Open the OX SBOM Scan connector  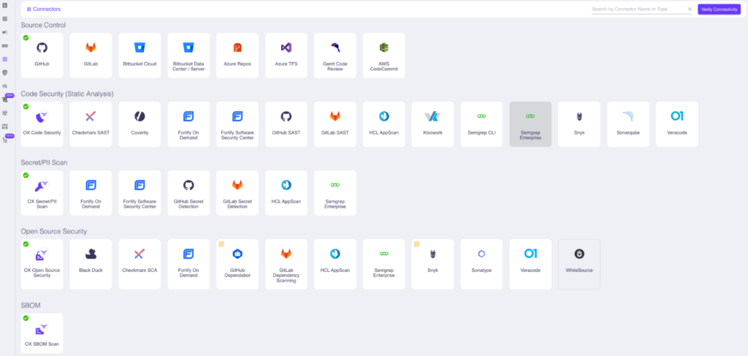pos(42,333)
